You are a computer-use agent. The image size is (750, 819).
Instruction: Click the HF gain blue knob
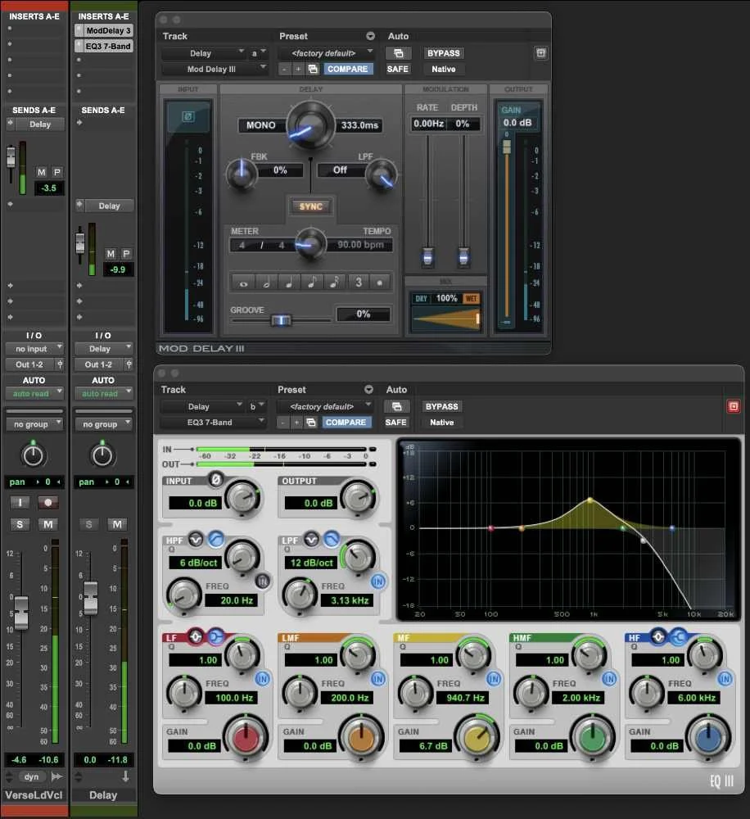707,738
